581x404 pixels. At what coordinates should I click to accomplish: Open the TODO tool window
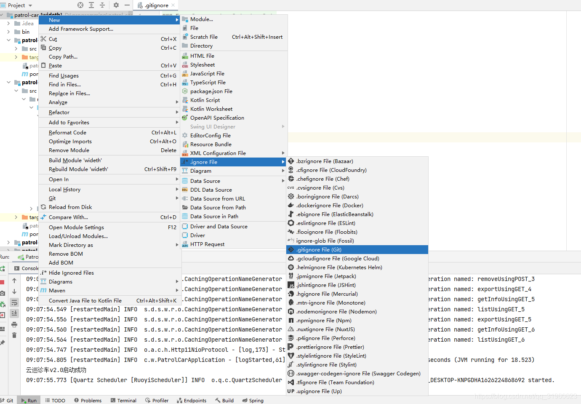pyautogui.click(x=55, y=400)
